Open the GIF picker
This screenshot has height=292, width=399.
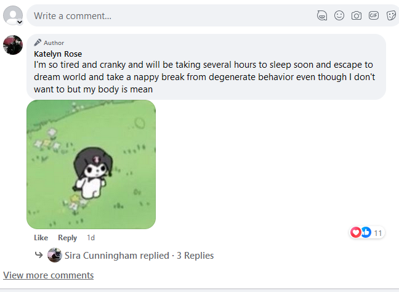tap(373, 15)
